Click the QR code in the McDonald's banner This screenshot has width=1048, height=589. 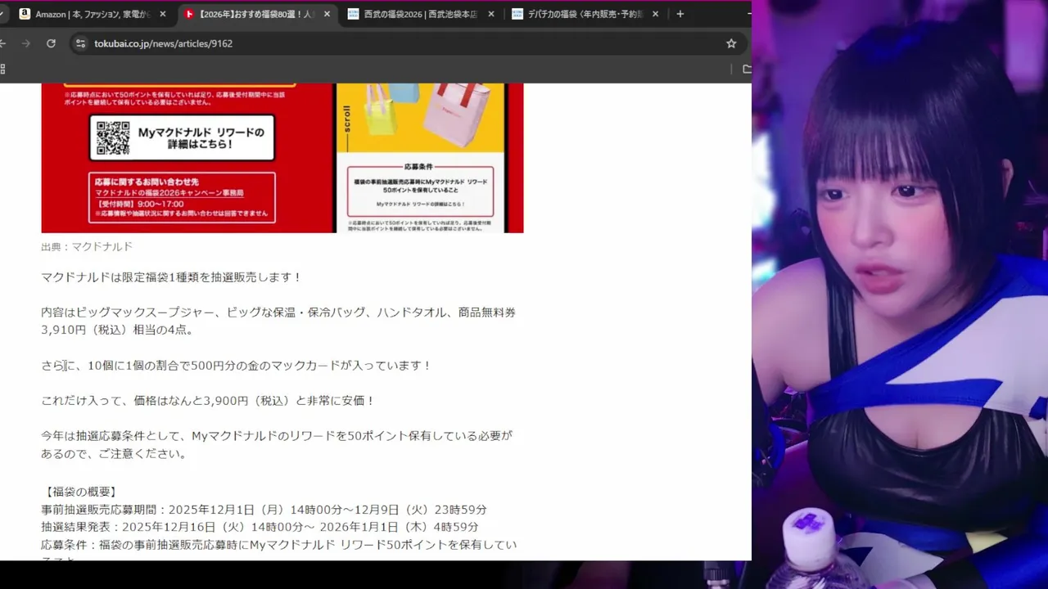[x=113, y=137]
